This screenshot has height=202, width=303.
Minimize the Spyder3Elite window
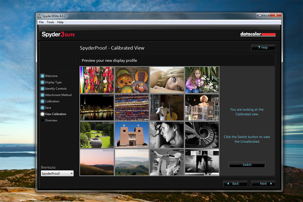(x=260, y=15)
